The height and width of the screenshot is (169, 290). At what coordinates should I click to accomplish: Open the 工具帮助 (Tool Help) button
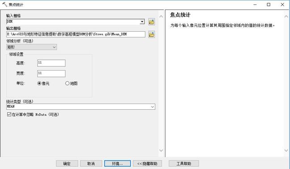coord(184,164)
